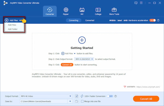Open the Collage tab
The height and width of the screenshot is (106, 164).
98,11
